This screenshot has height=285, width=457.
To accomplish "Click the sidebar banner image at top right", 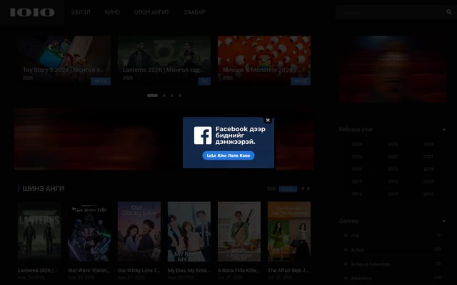I will pyautogui.click(x=393, y=69).
